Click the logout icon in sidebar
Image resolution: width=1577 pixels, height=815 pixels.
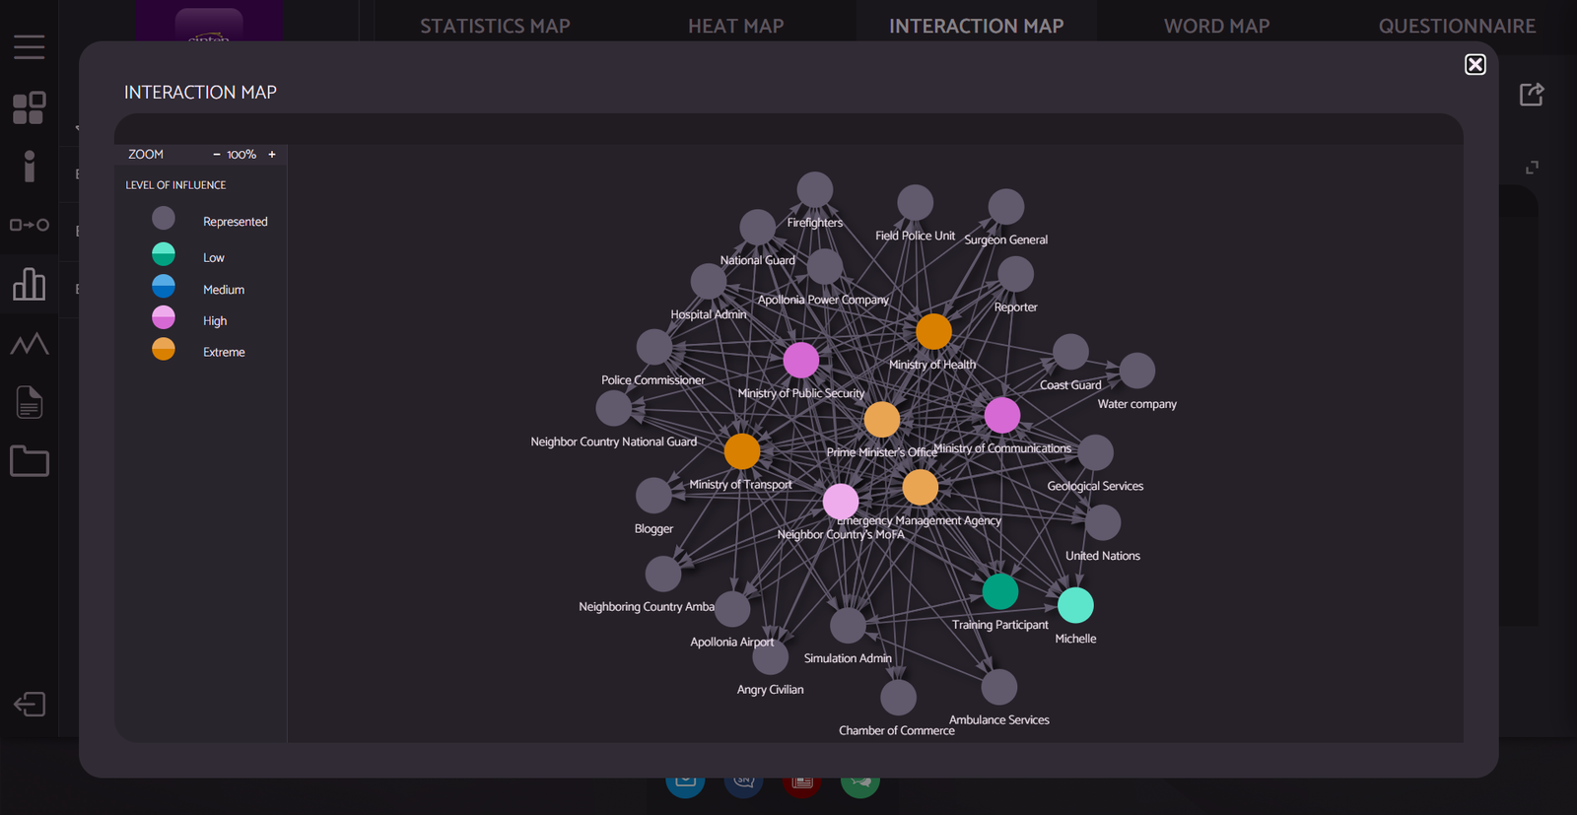coord(30,704)
